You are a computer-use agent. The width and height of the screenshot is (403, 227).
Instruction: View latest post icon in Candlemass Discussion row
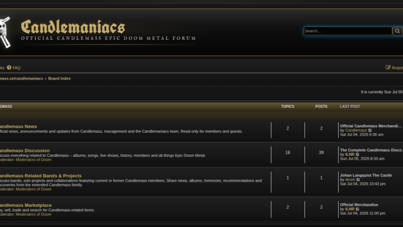click(x=358, y=155)
